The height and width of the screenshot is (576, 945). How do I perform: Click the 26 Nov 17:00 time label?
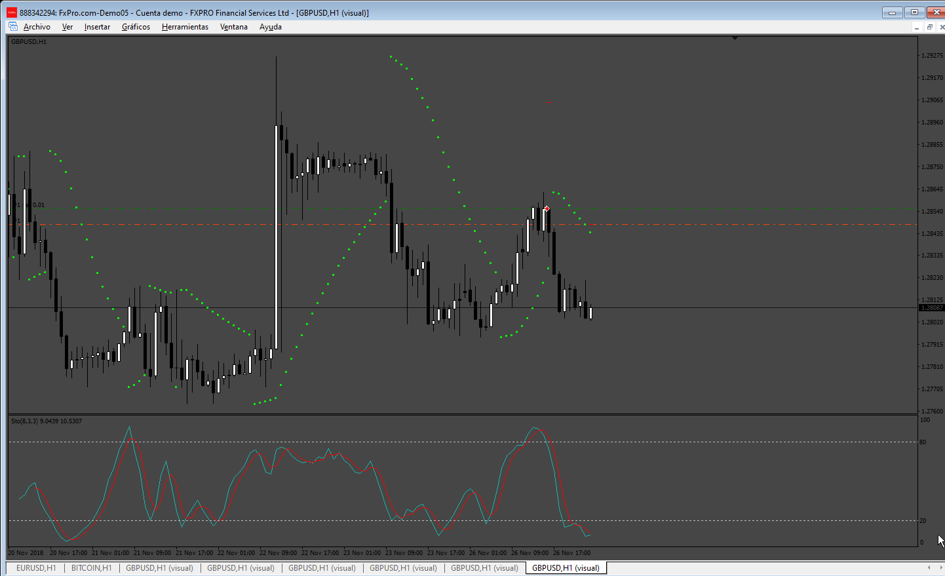[571, 553]
